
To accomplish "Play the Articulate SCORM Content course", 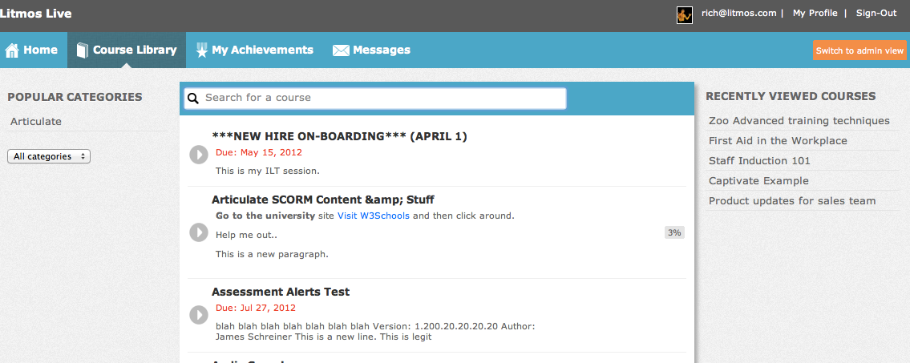I will pos(199,232).
